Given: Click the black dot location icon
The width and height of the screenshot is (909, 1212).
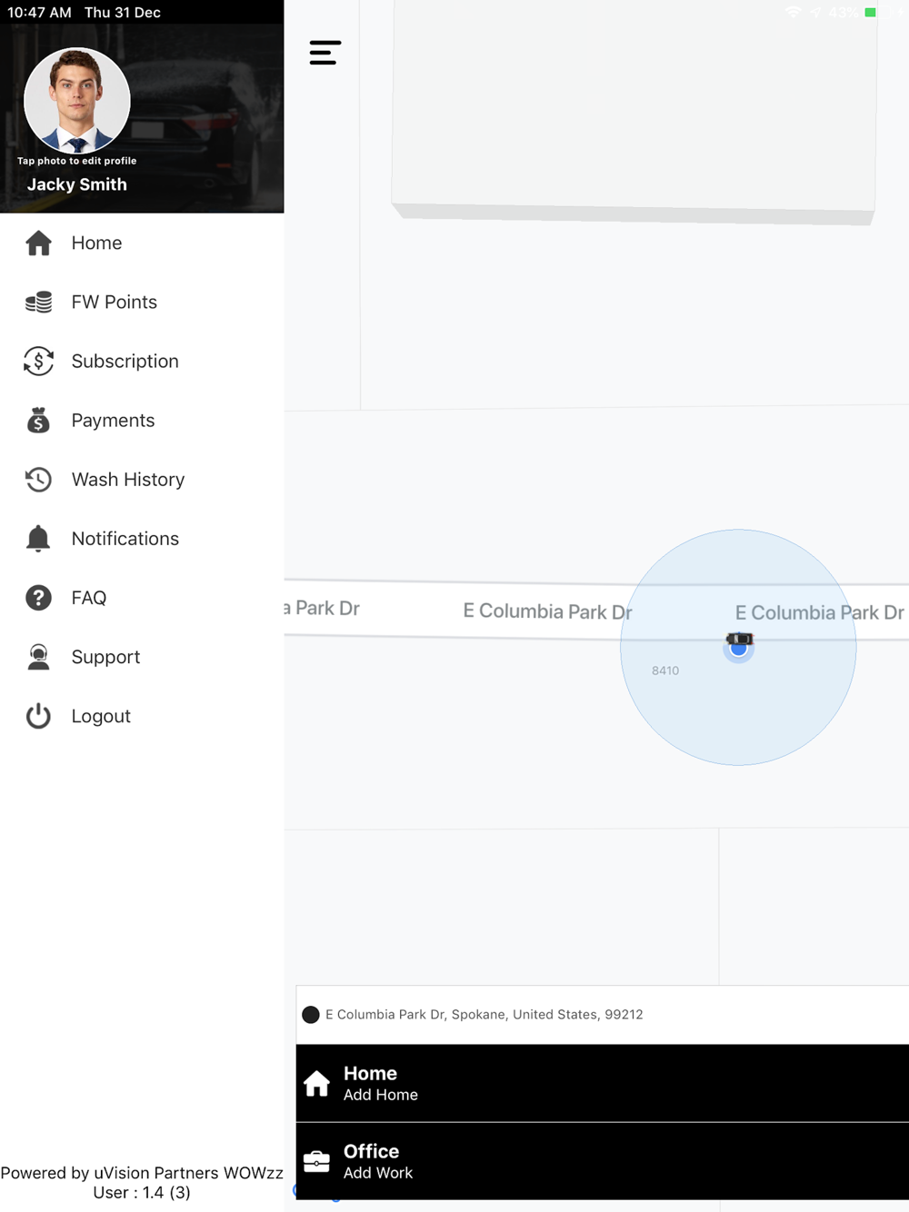Looking at the screenshot, I should pyautogui.click(x=311, y=1015).
